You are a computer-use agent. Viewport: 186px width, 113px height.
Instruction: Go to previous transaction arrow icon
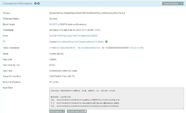pyautogui.click(x=35, y=4)
